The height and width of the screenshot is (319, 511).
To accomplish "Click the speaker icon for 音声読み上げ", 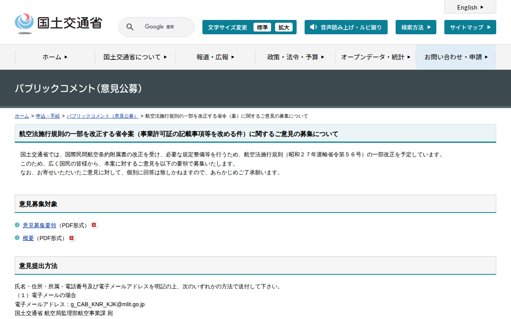I will [x=313, y=27].
